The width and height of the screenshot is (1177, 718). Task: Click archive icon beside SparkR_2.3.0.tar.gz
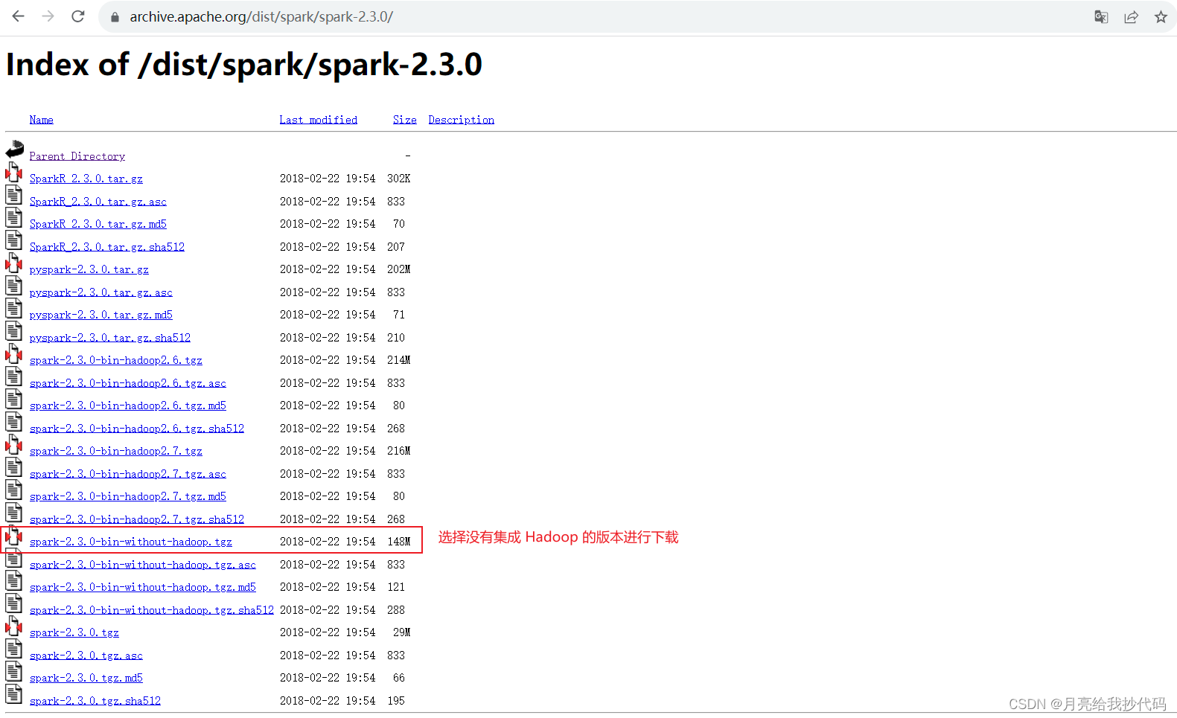(x=14, y=173)
